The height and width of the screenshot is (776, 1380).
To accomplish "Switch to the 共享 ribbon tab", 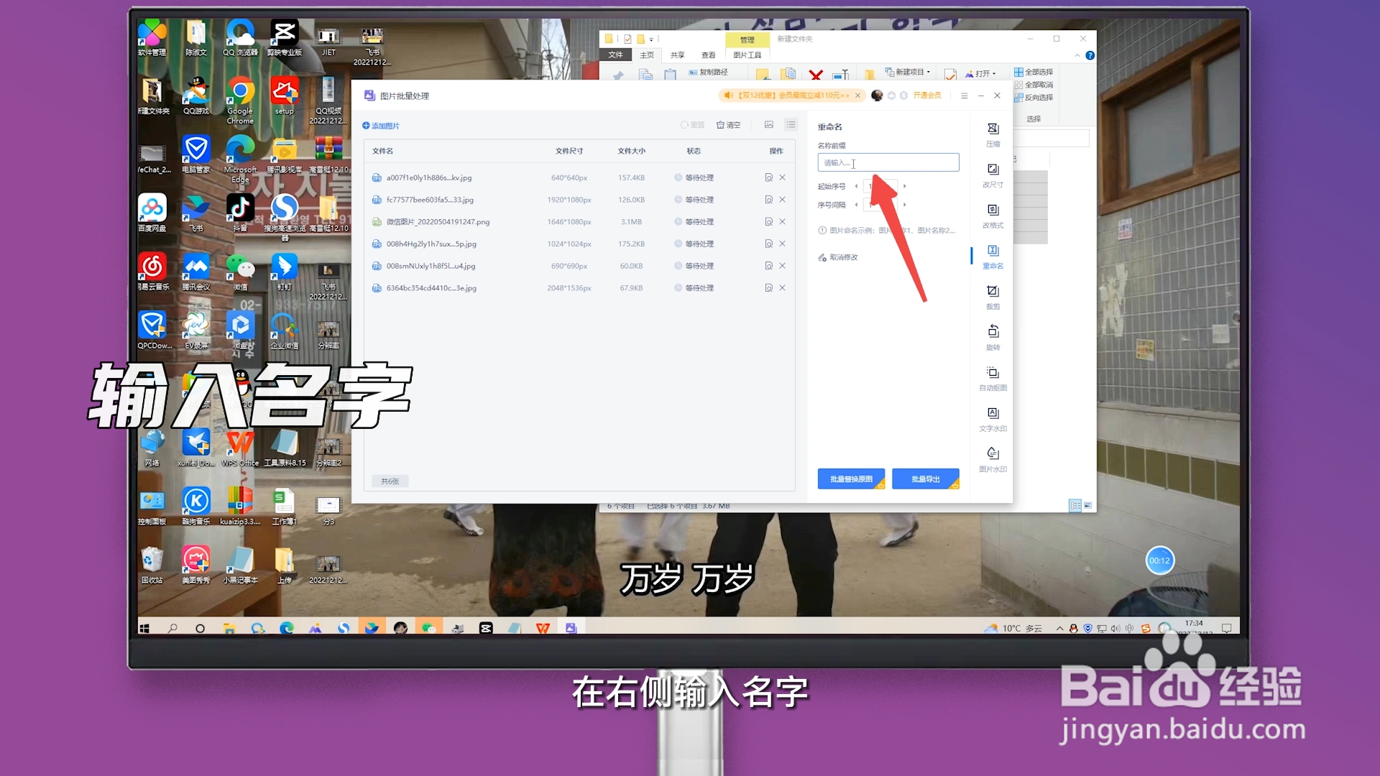I will click(x=677, y=55).
